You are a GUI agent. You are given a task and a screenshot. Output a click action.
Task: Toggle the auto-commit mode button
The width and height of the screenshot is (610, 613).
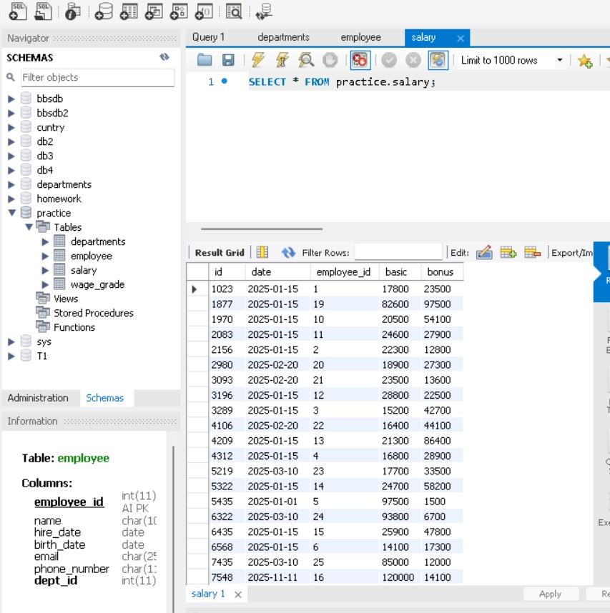click(x=437, y=61)
